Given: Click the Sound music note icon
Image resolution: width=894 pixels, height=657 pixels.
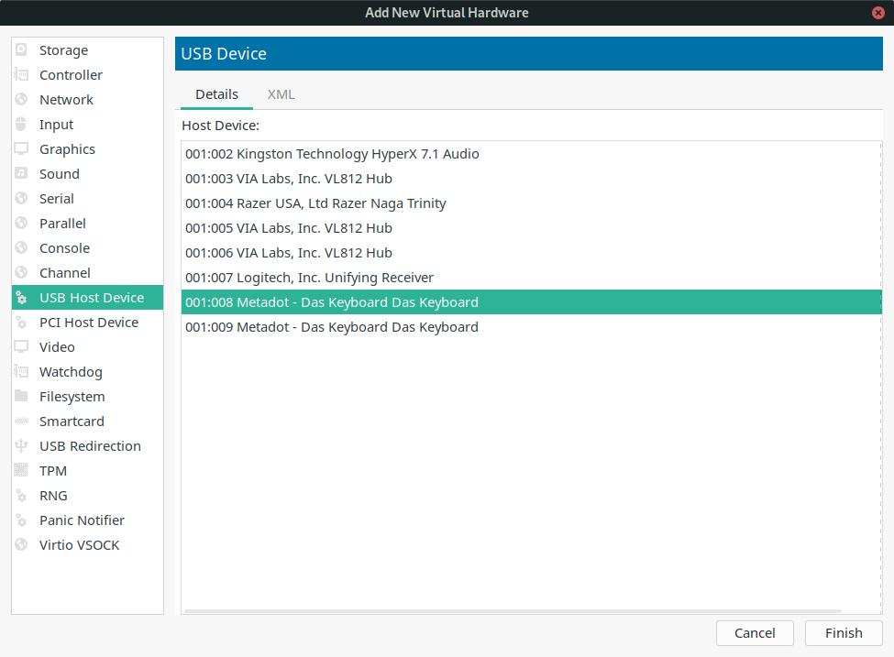Looking at the screenshot, I should click(x=21, y=174).
